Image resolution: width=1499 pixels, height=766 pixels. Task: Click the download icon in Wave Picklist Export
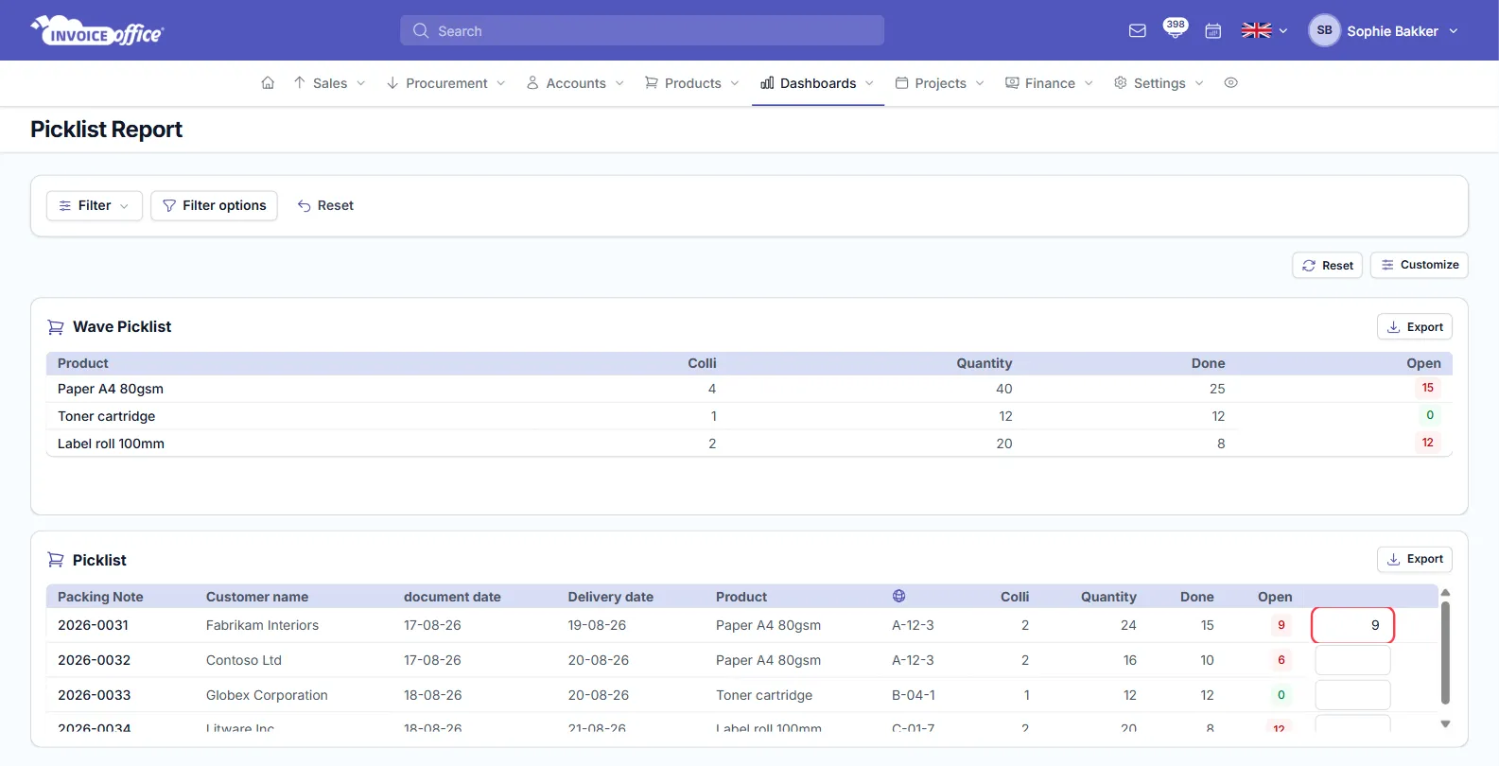tap(1393, 327)
